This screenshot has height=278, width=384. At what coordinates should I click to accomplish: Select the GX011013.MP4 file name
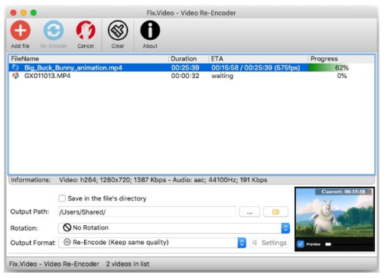click(x=47, y=76)
